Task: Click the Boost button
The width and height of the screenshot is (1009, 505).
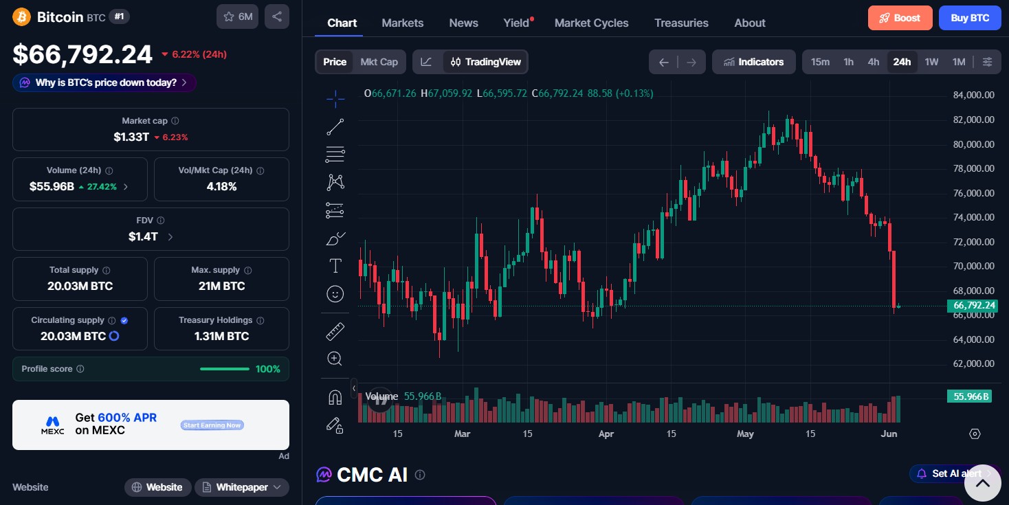Action: [x=900, y=18]
